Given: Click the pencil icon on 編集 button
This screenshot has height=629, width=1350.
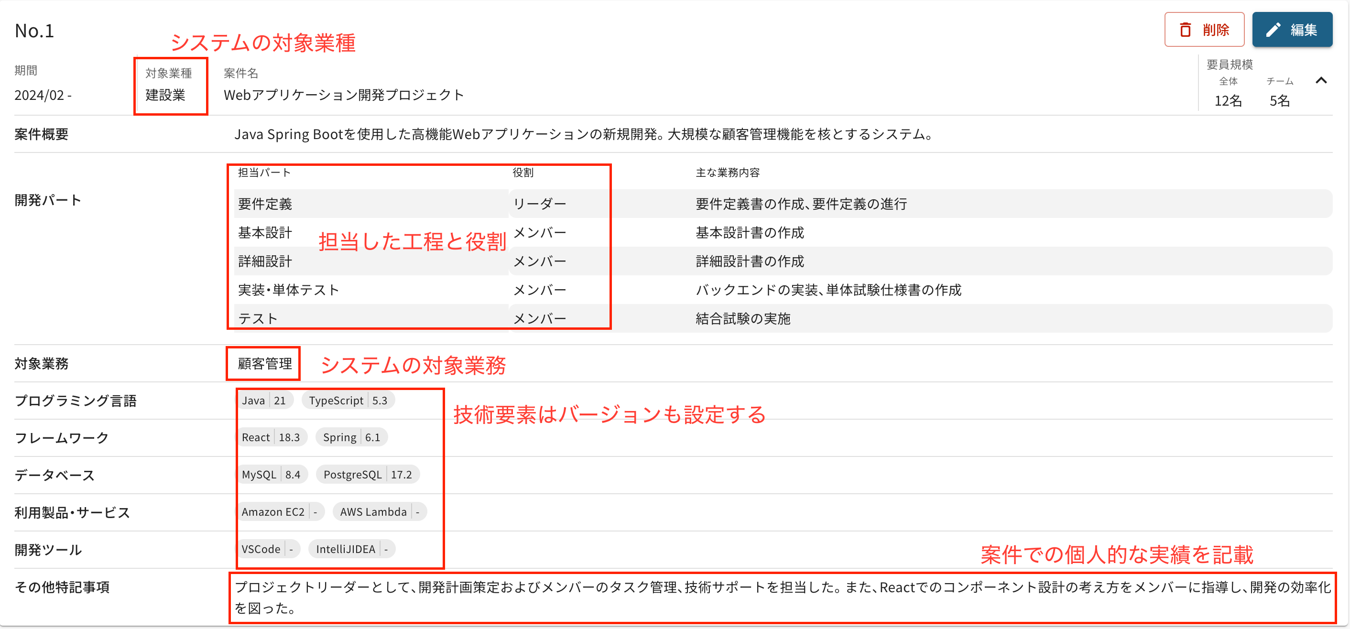Looking at the screenshot, I should click(1274, 30).
